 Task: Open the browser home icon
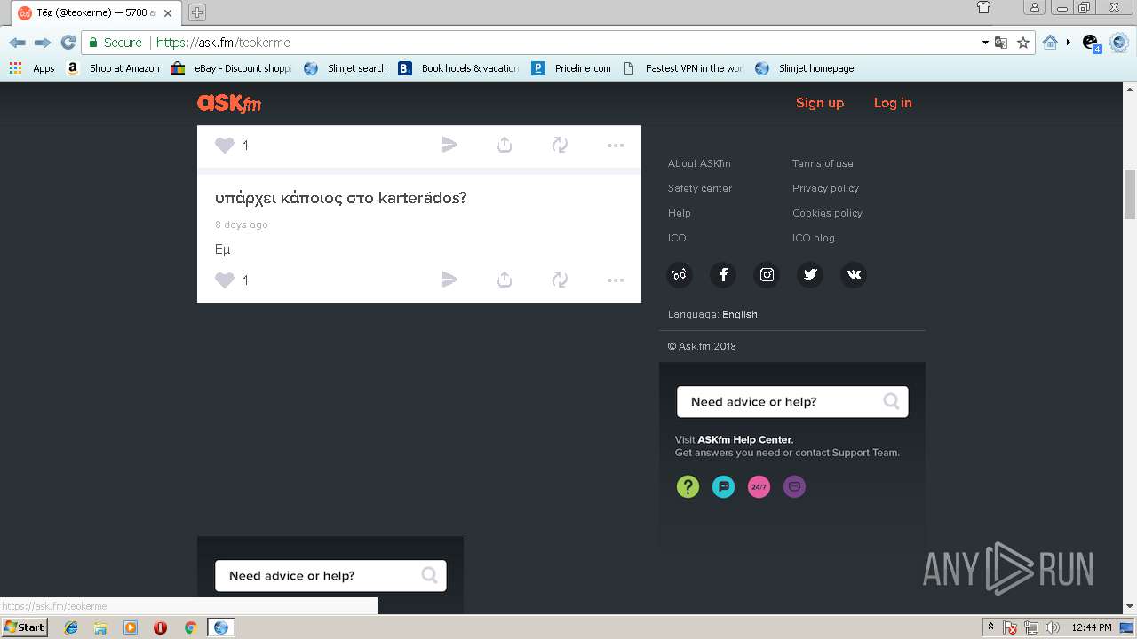(x=1050, y=43)
